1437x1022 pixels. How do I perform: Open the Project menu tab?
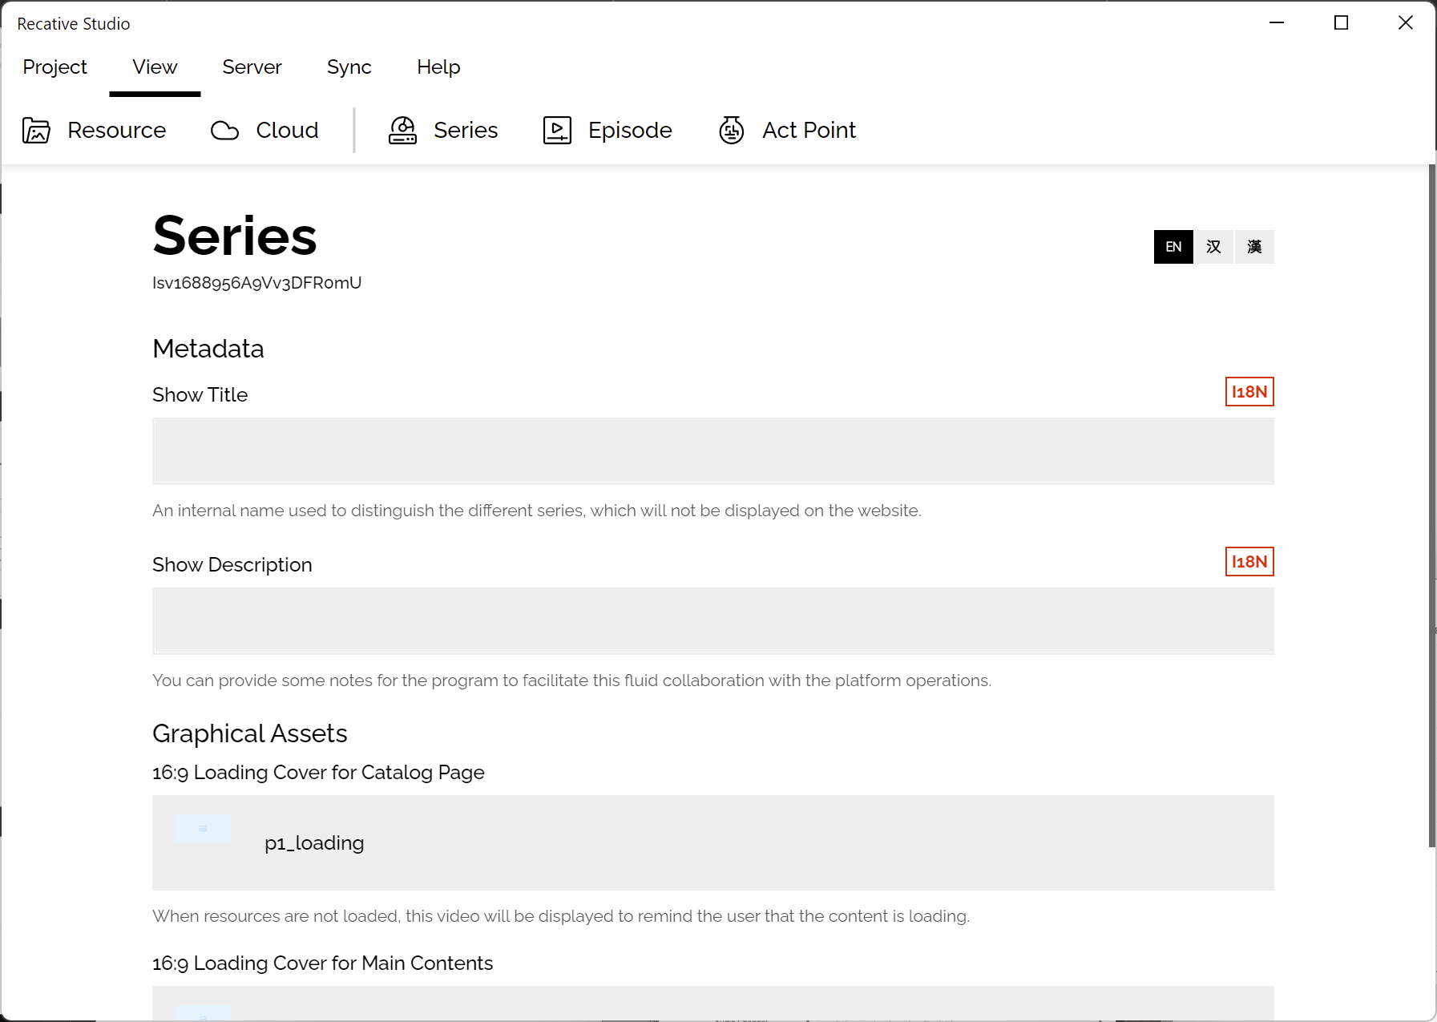click(54, 67)
